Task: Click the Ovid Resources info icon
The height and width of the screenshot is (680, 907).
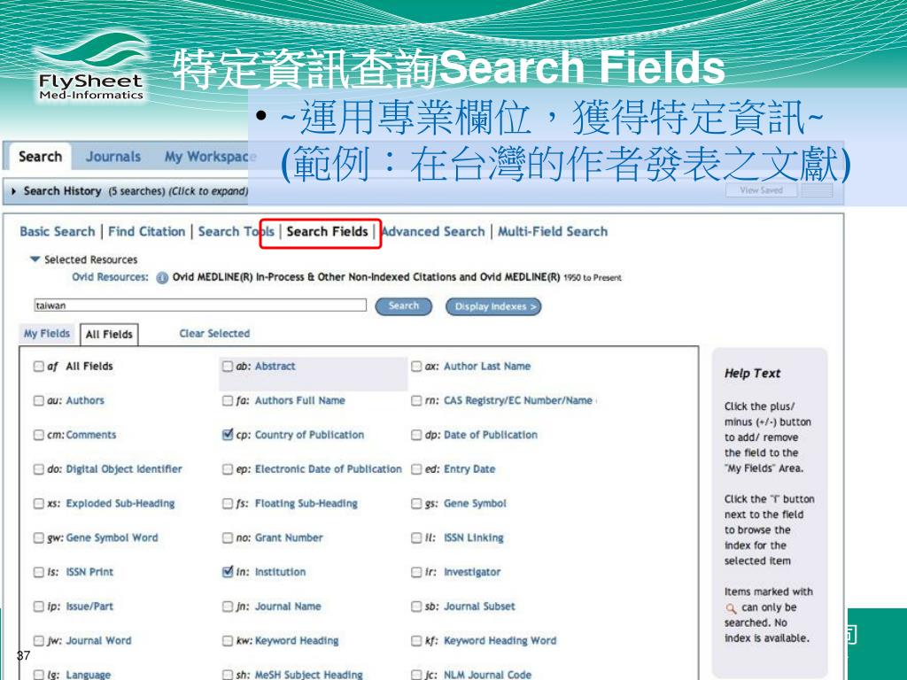Action: coord(162,278)
